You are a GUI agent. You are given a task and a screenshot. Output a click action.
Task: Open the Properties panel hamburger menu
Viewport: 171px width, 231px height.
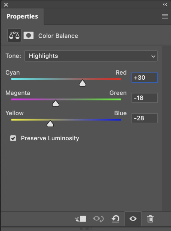(165, 16)
